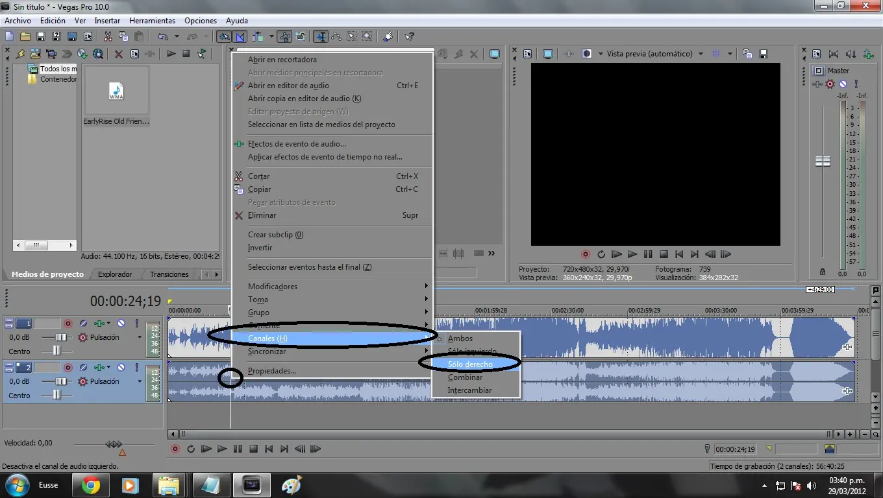Mute audio track 1
883x498 pixels.
point(121,323)
